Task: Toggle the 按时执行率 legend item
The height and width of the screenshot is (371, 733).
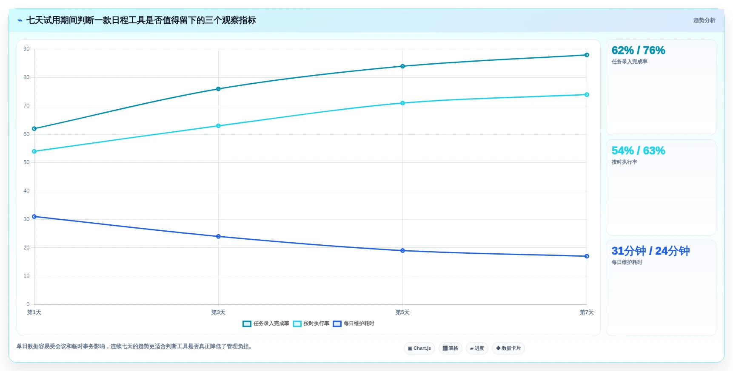Action: pyautogui.click(x=311, y=324)
